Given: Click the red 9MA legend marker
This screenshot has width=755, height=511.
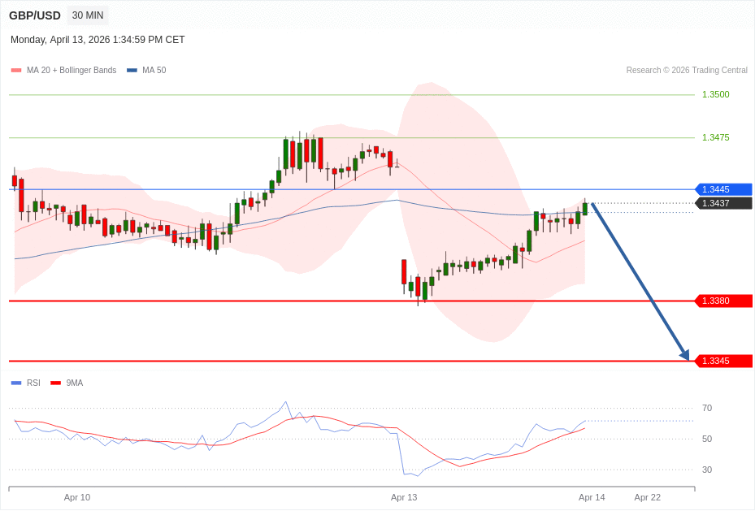Looking at the screenshot, I should (55, 383).
